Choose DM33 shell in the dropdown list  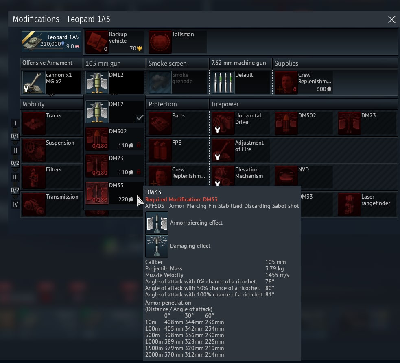point(114,193)
